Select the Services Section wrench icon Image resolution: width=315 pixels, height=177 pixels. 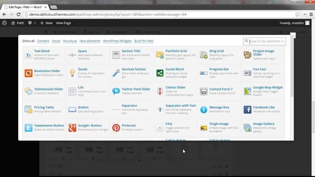[x=116, y=73]
